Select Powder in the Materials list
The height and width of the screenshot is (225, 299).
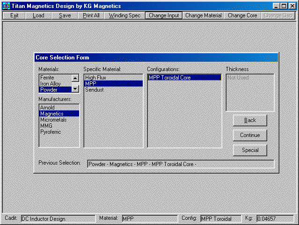tap(55, 90)
